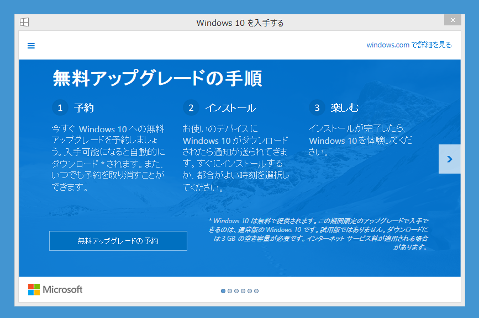This screenshot has width=479, height=318.
Task: Jump to the sixth page dot
Action: tap(256, 291)
